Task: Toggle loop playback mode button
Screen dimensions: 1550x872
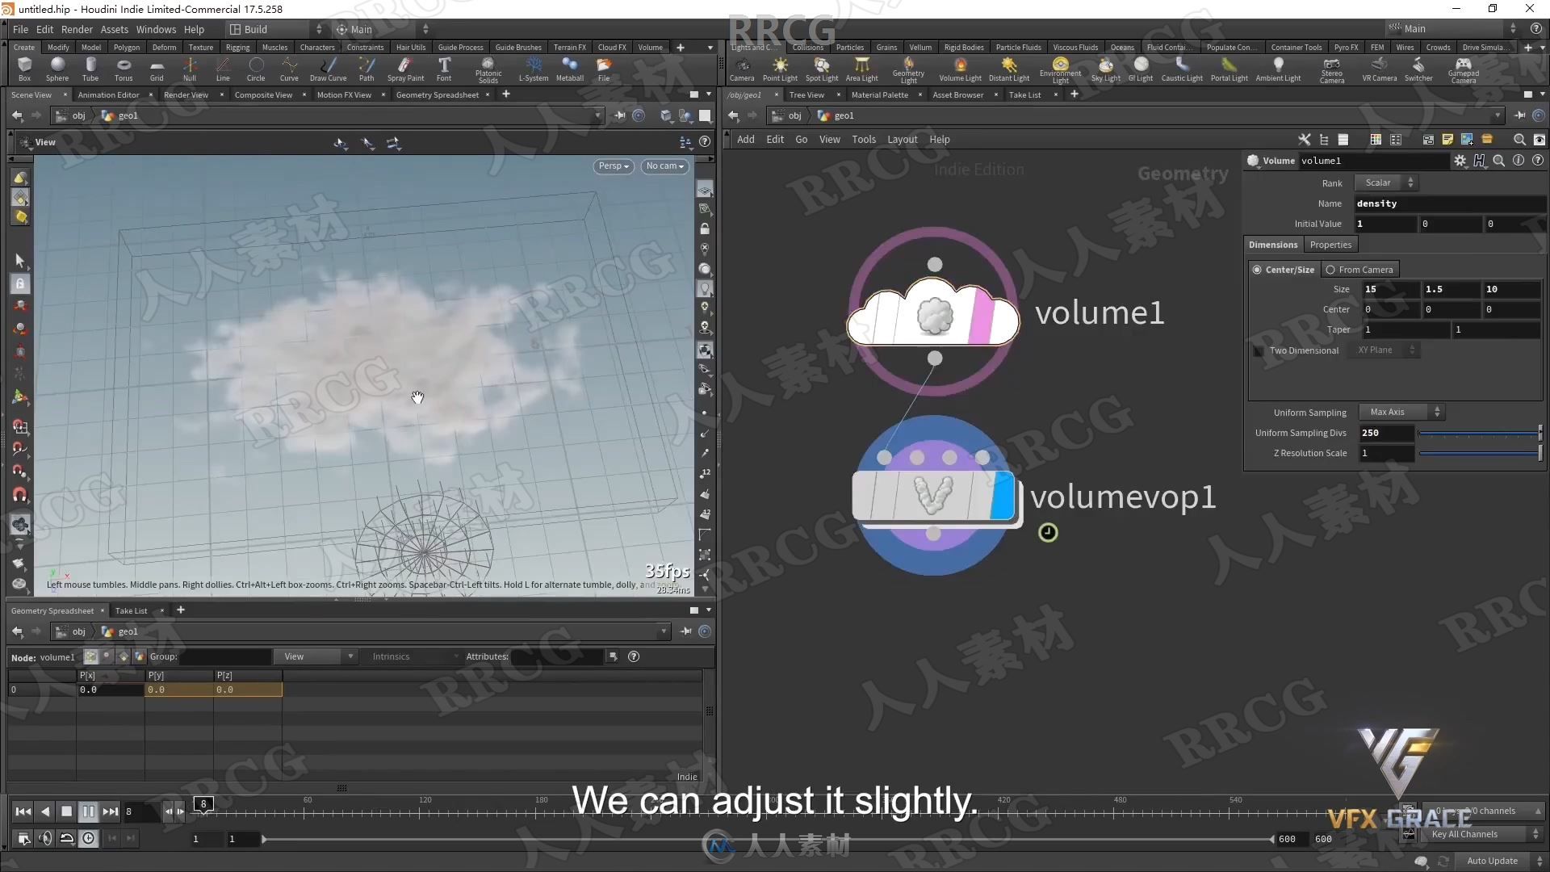Action: point(67,839)
